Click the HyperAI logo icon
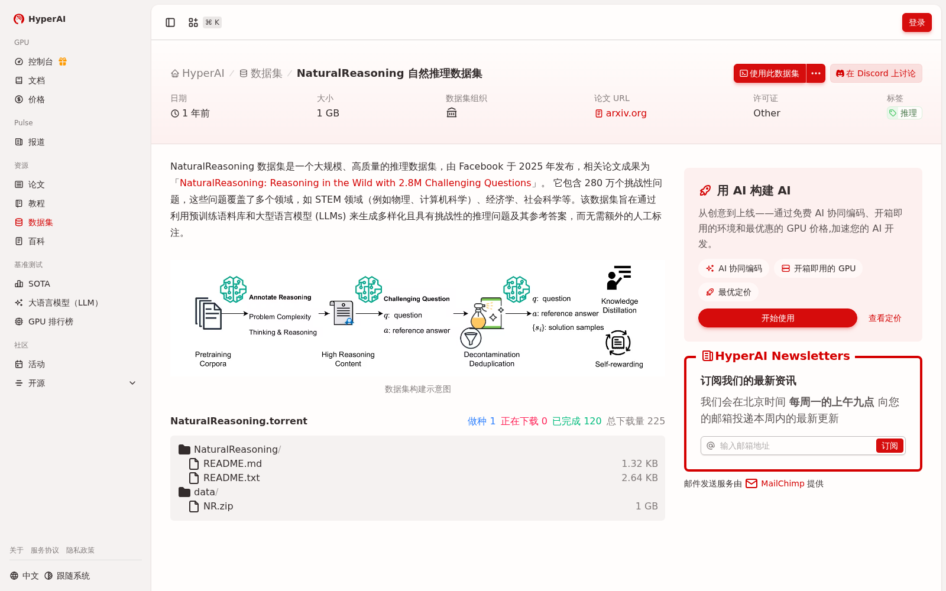 click(19, 19)
